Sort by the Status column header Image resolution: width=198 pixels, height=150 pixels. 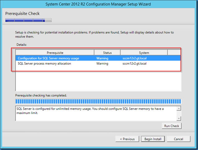[107, 53]
